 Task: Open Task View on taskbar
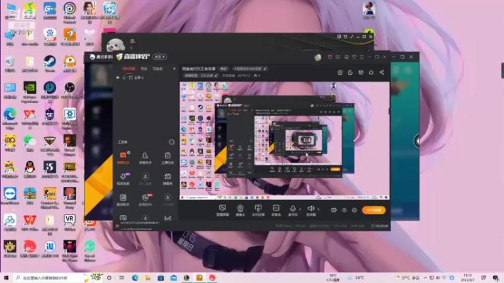[x=122, y=277]
